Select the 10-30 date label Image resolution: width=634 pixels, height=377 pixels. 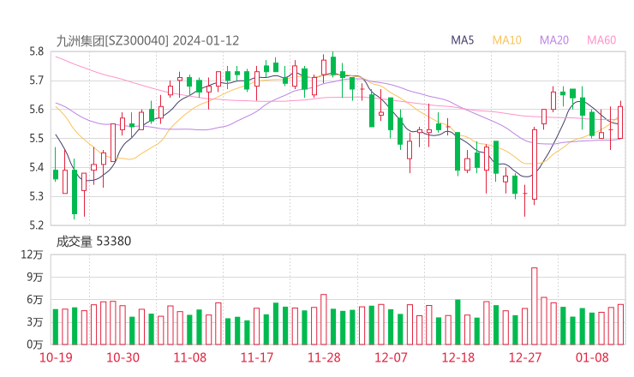click(x=123, y=357)
